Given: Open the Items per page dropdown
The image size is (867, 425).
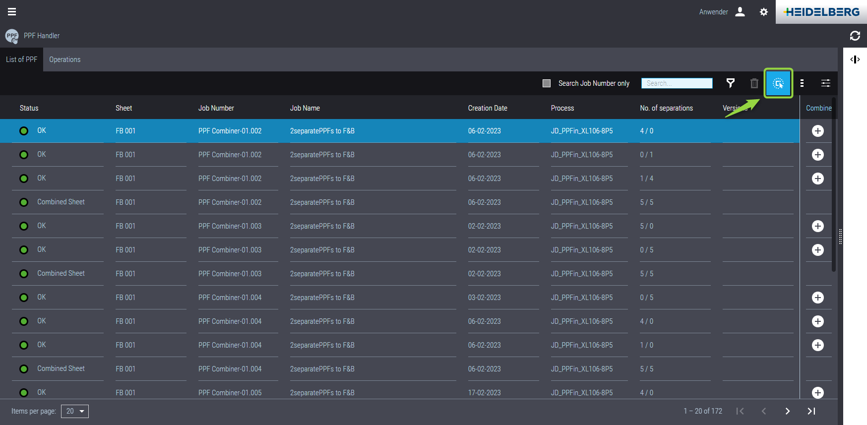Looking at the screenshot, I should [75, 411].
